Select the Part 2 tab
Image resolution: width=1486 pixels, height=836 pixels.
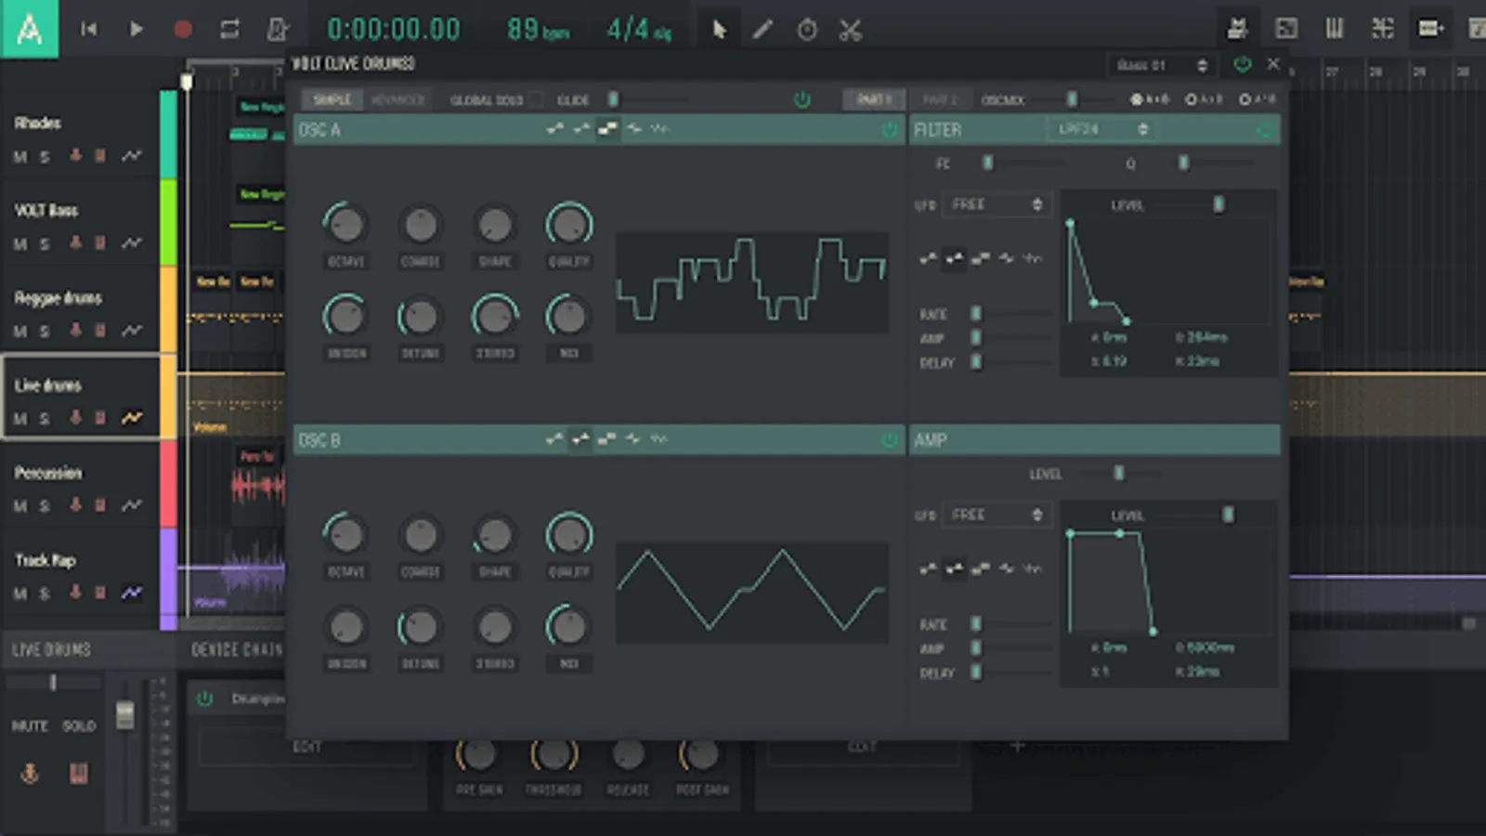[940, 99]
